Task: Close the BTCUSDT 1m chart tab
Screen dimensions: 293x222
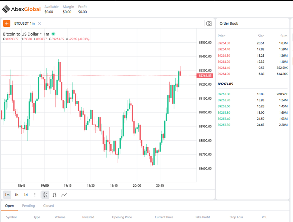Action: point(39,23)
